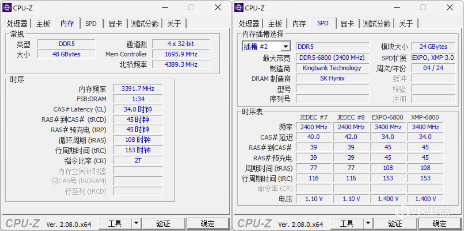Click the 34.0 时钟 CAS# Latency value

tap(138, 109)
